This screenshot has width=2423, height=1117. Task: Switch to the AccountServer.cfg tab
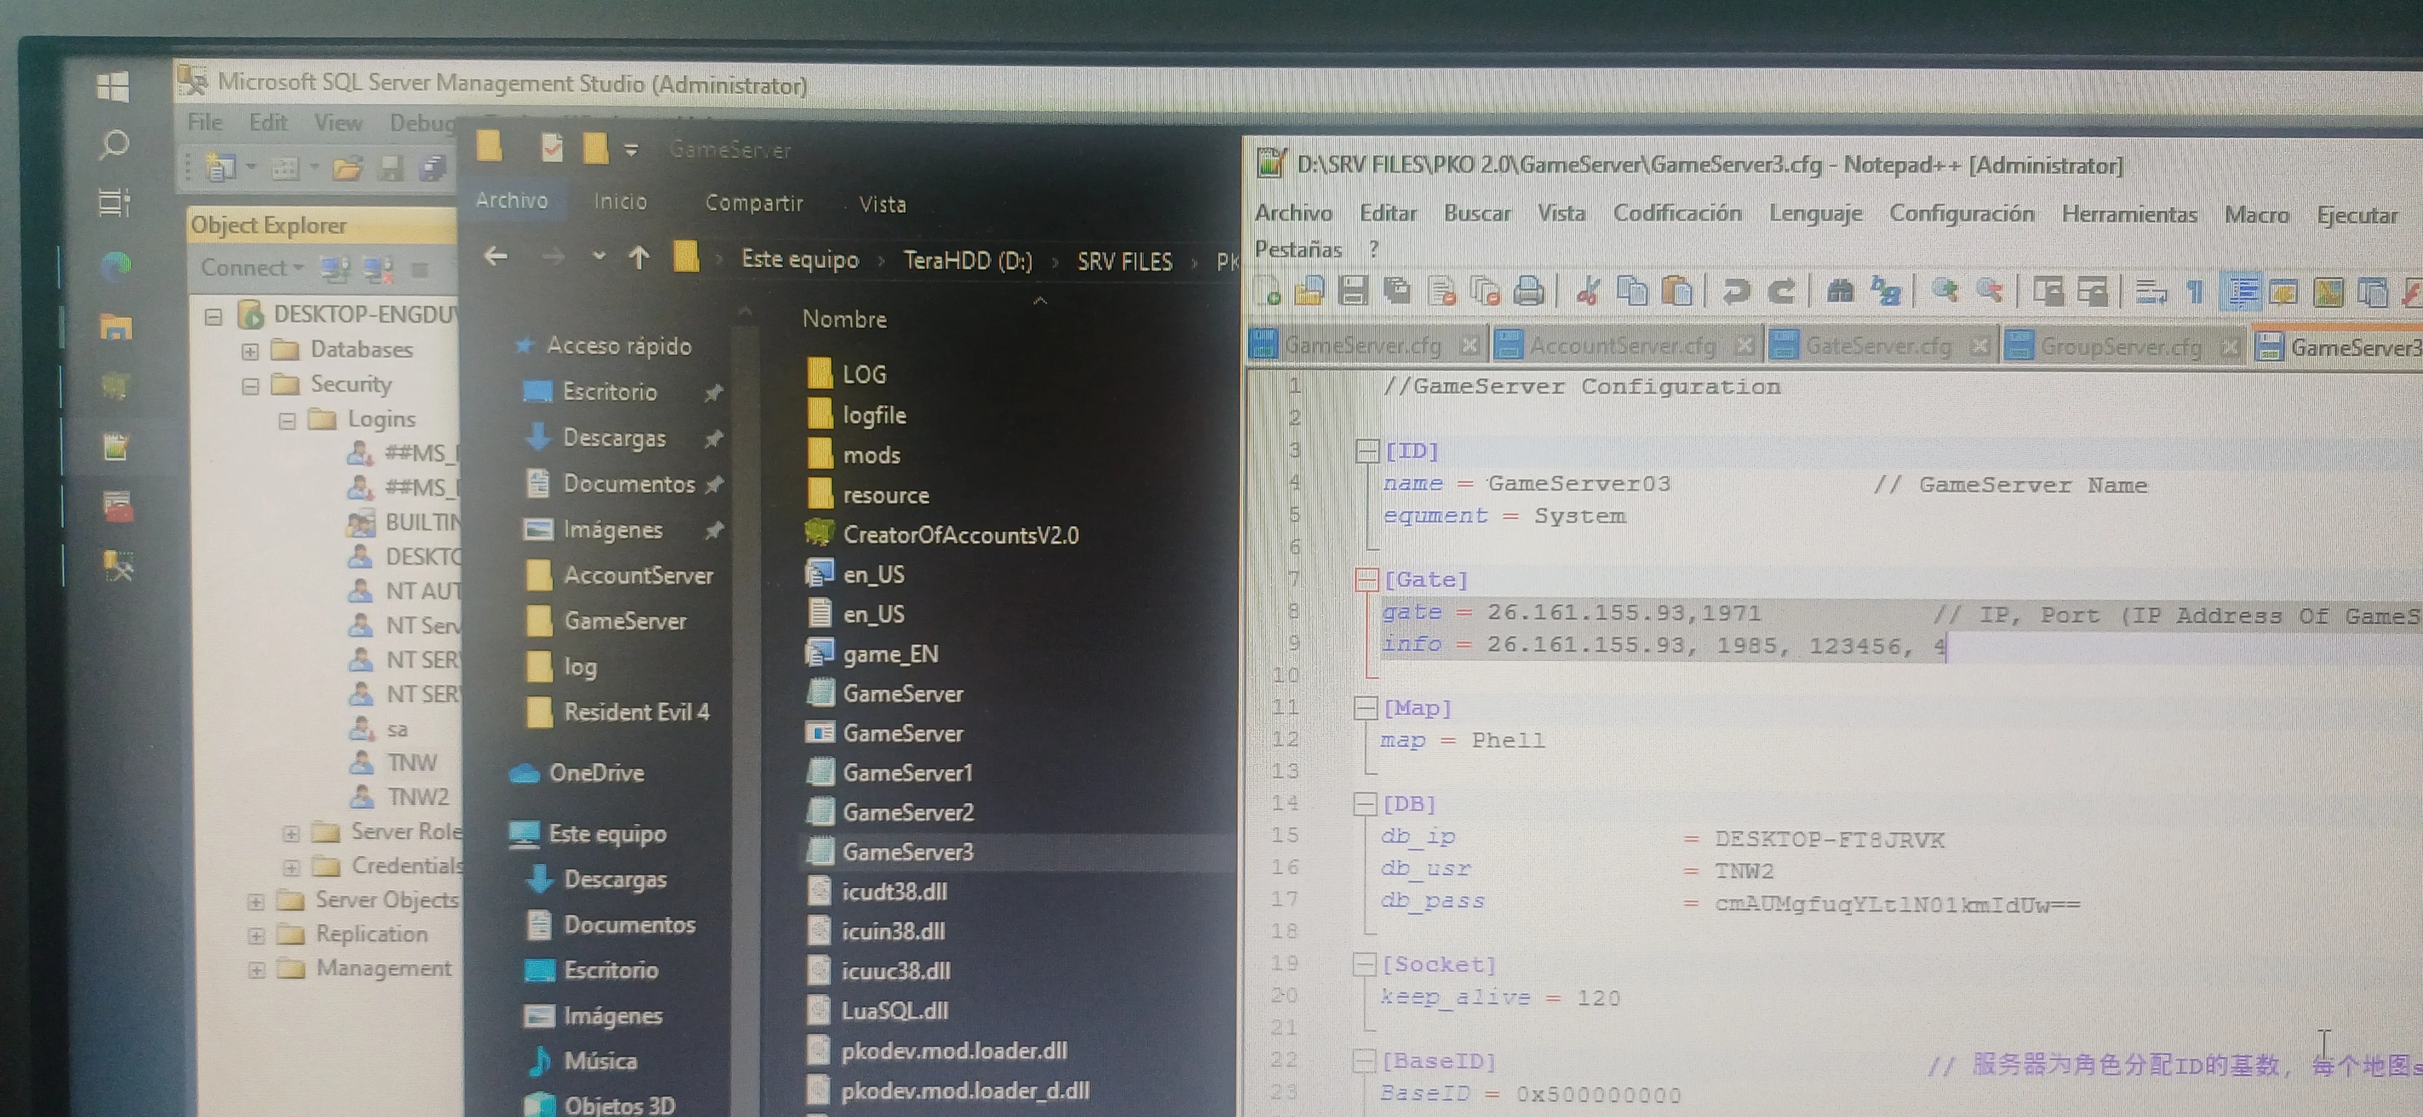pos(1625,346)
